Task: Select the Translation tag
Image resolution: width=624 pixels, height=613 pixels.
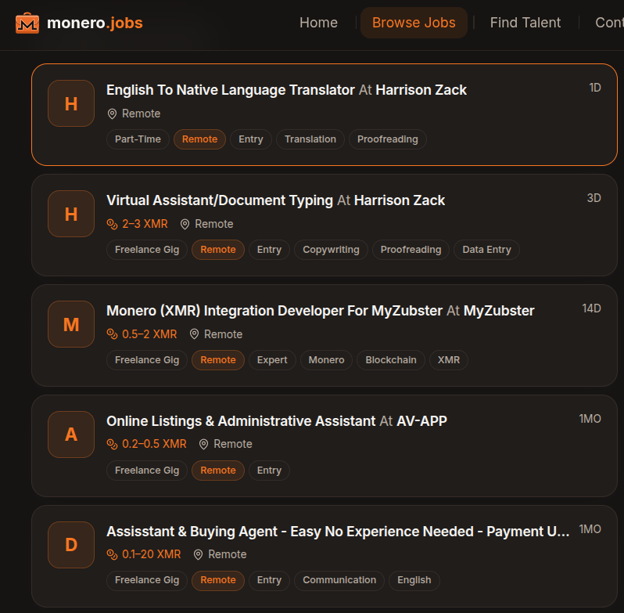Action: pyautogui.click(x=310, y=139)
